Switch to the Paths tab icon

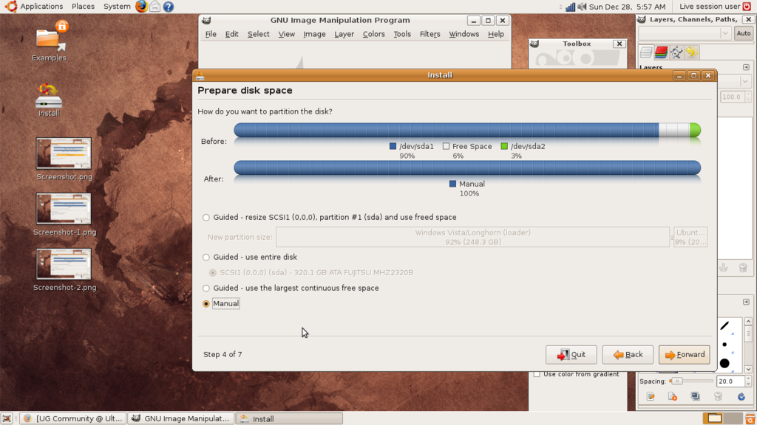click(x=676, y=52)
